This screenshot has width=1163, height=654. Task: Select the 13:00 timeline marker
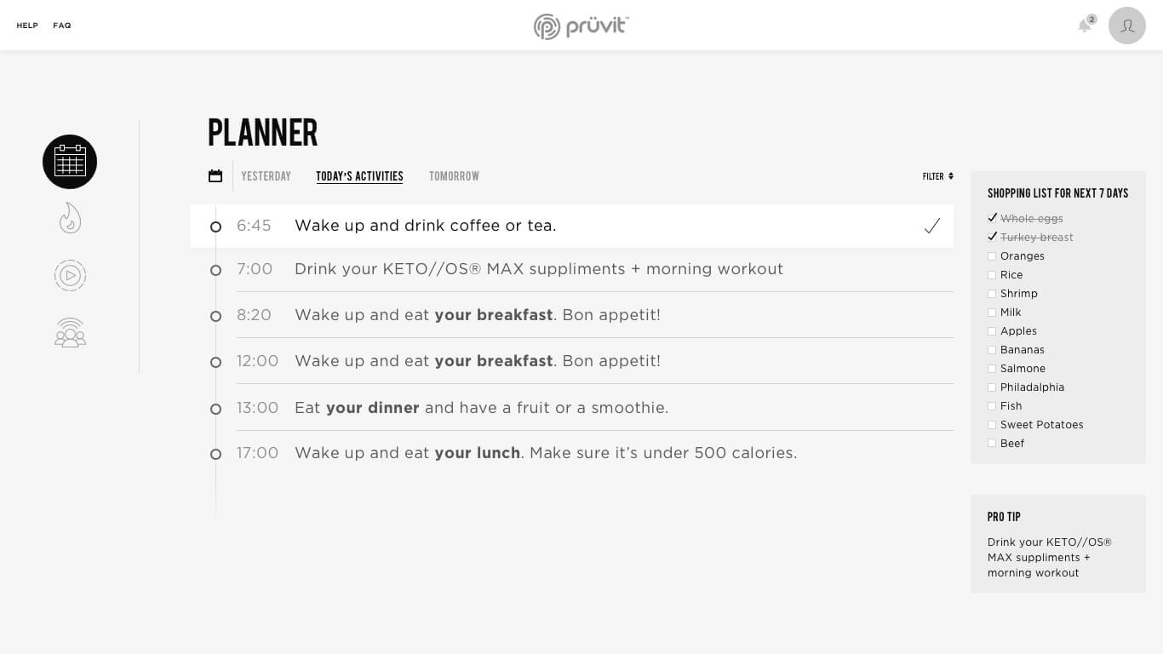click(215, 409)
